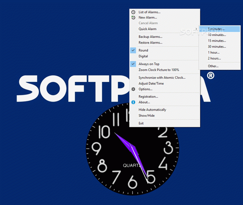
Task: Click the number 3 on the clock
Action: pyautogui.click(x=168, y=148)
